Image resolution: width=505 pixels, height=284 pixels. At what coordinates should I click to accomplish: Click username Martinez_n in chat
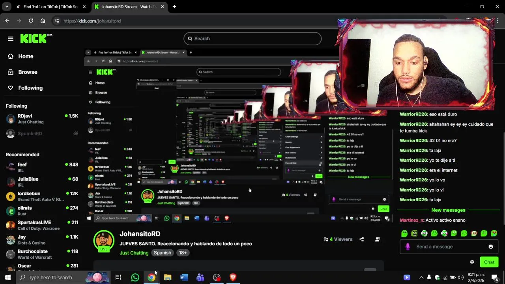pos(411,220)
